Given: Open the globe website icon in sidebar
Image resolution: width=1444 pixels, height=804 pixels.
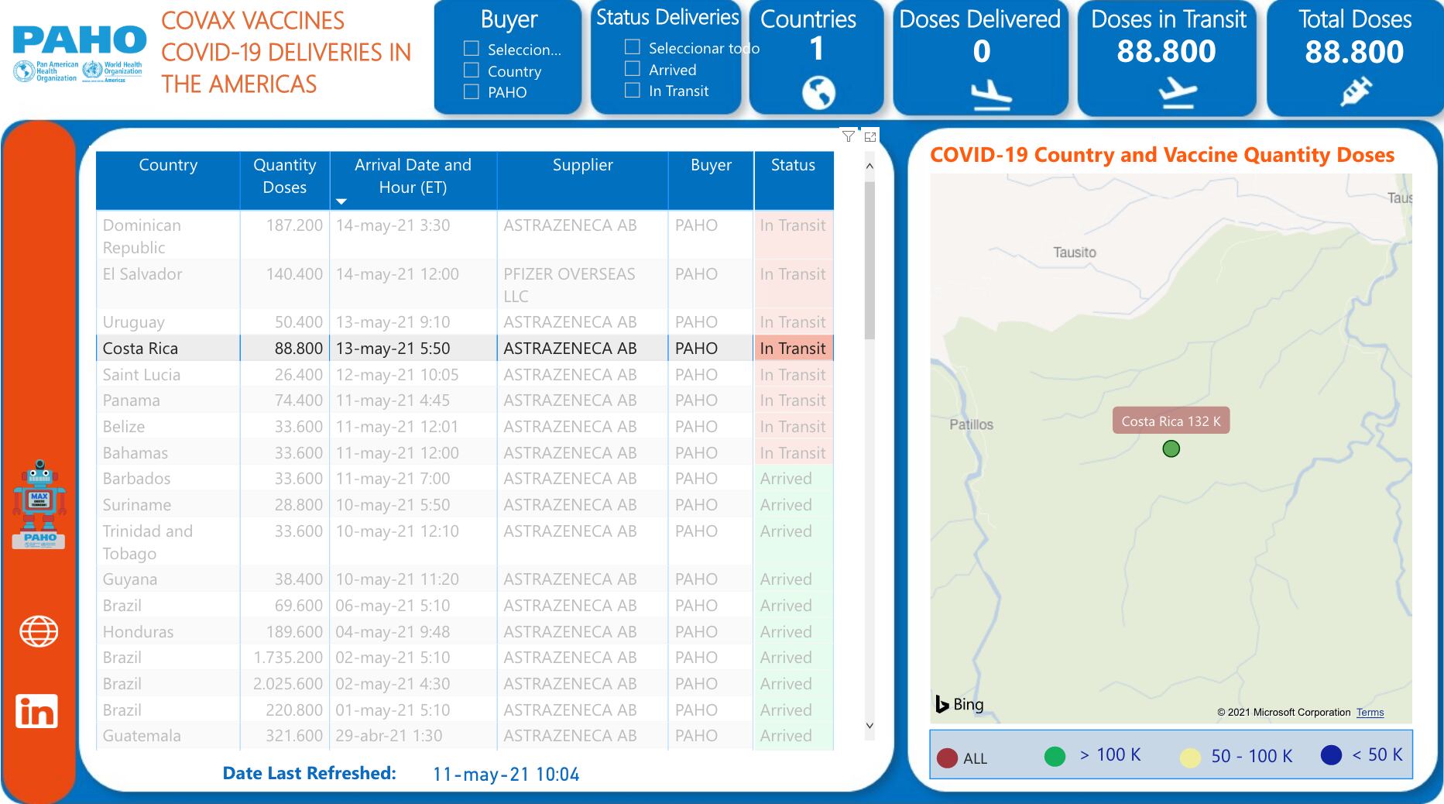Looking at the screenshot, I should click(x=39, y=631).
